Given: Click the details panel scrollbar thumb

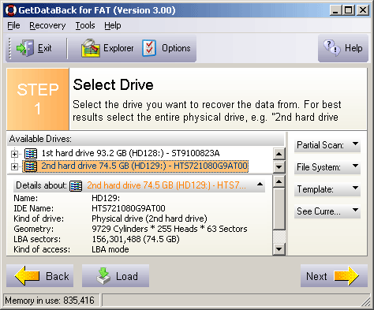Looking at the screenshot, I should [279, 208].
